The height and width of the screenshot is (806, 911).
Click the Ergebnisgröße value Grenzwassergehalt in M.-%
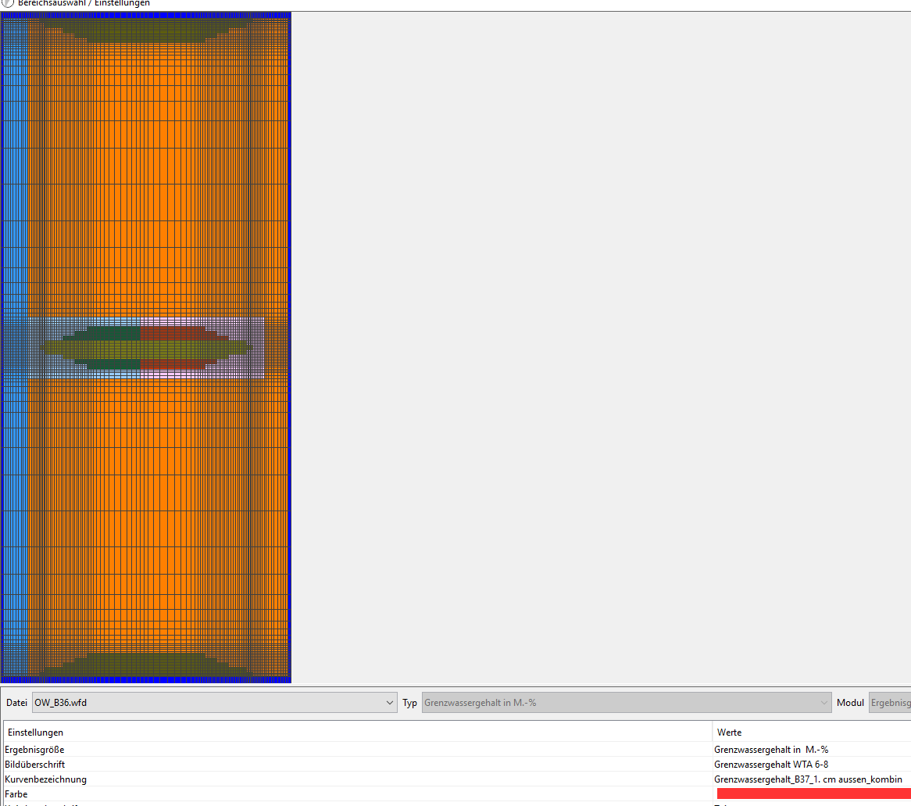(x=770, y=750)
